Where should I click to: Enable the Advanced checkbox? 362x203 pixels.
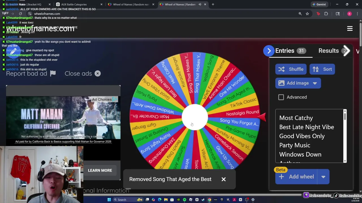point(281,97)
